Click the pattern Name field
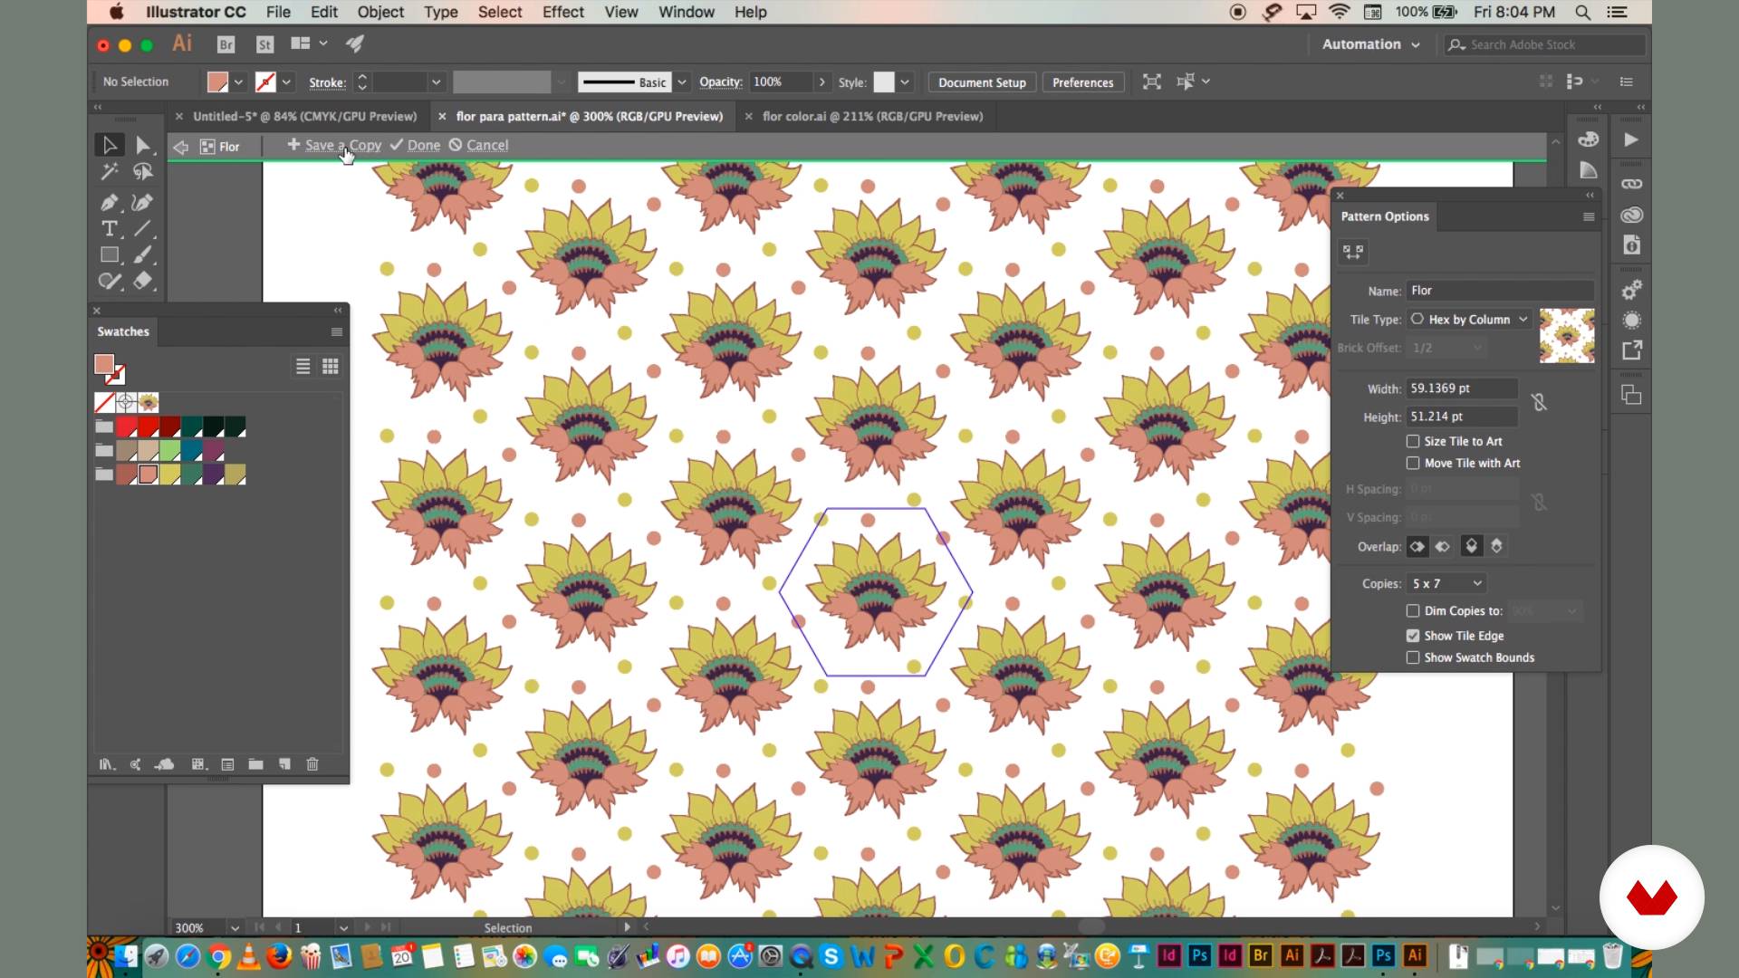This screenshot has height=978, width=1739. [1500, 291]
